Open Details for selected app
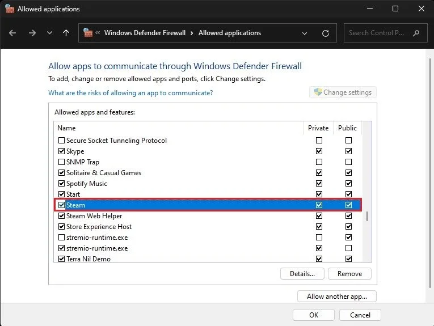This screenshot has width=434, height=326. tap(302, 274)
